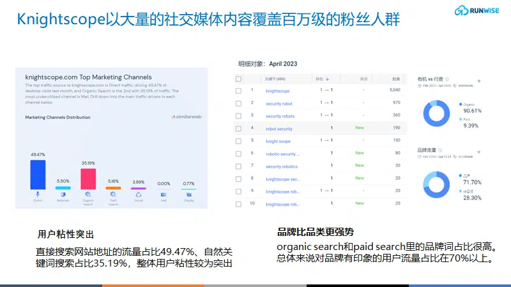Click the 品牌比品类更强势 heading
511x287 pixels.
(316, 232)
